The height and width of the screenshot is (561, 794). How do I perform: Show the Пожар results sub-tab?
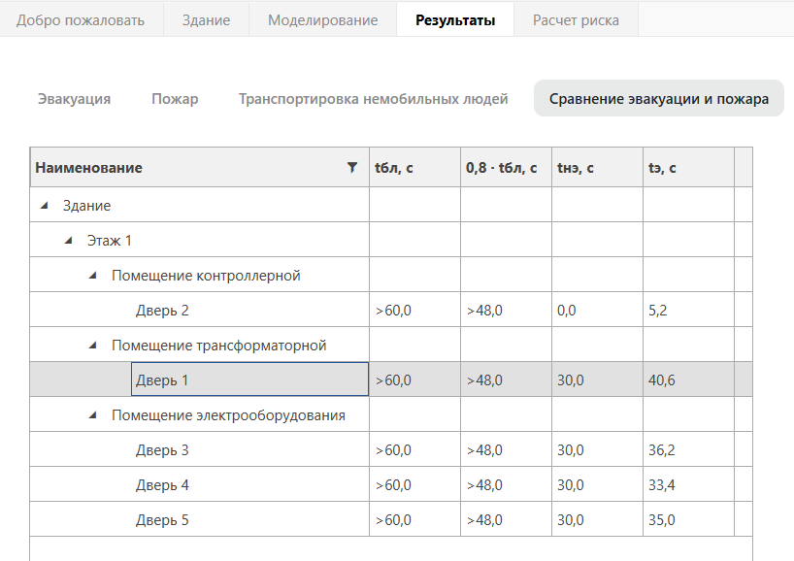175,99
